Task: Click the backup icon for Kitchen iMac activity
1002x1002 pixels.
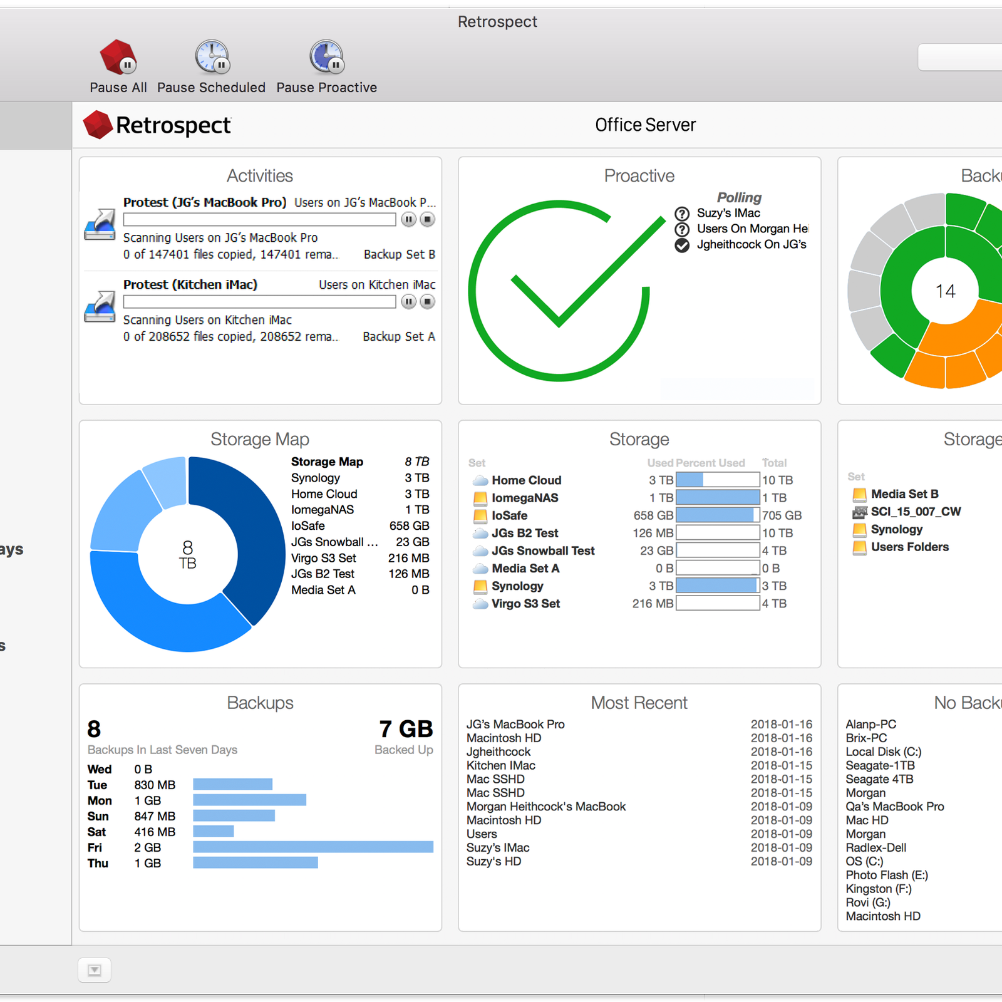Action: pos(100,306)
